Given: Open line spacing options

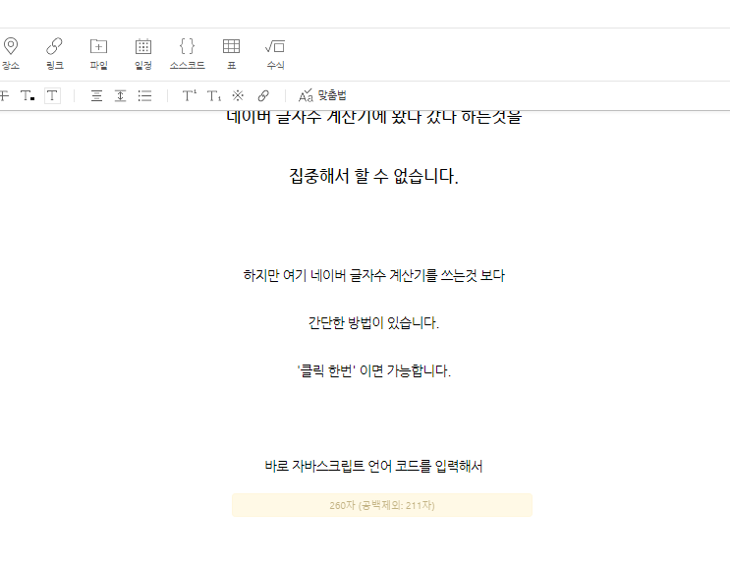Looking at the screenshot, I should [121, 96].
